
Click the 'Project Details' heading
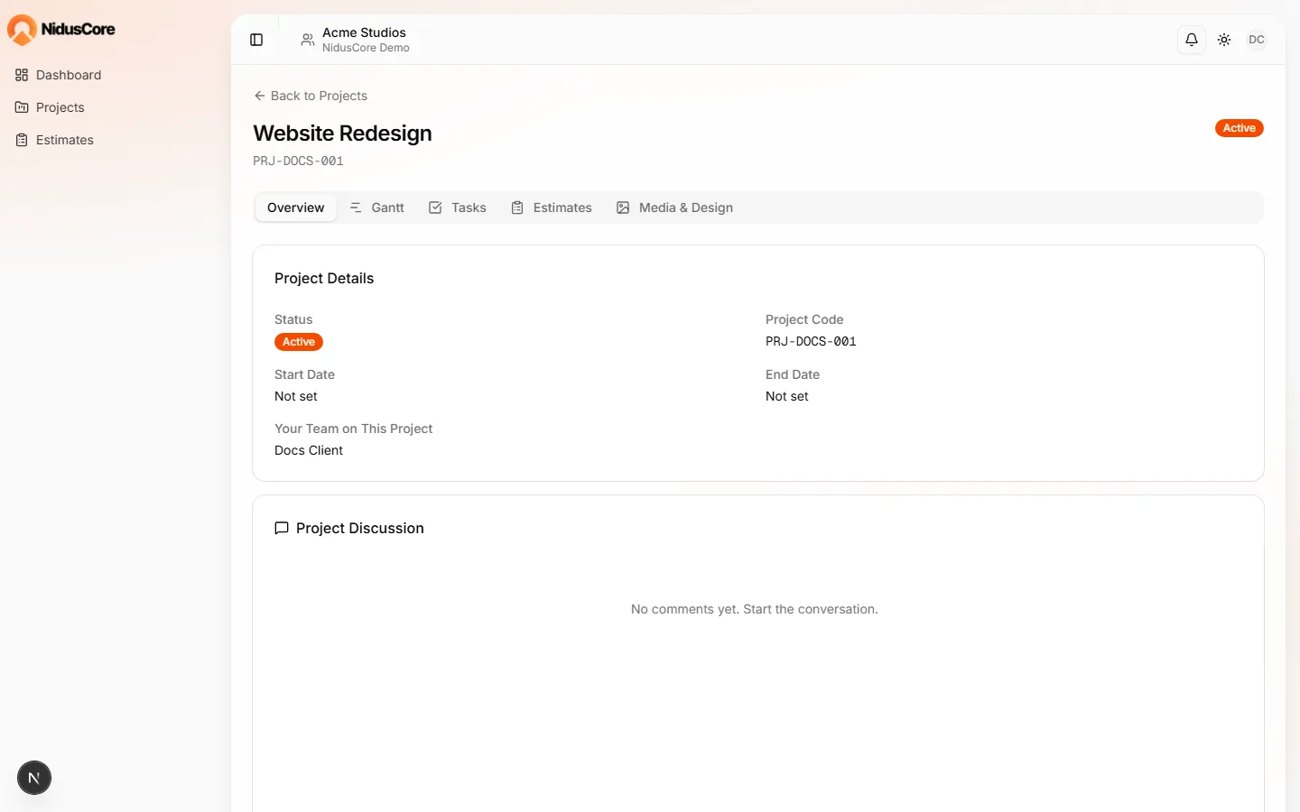tap(324, 278)
